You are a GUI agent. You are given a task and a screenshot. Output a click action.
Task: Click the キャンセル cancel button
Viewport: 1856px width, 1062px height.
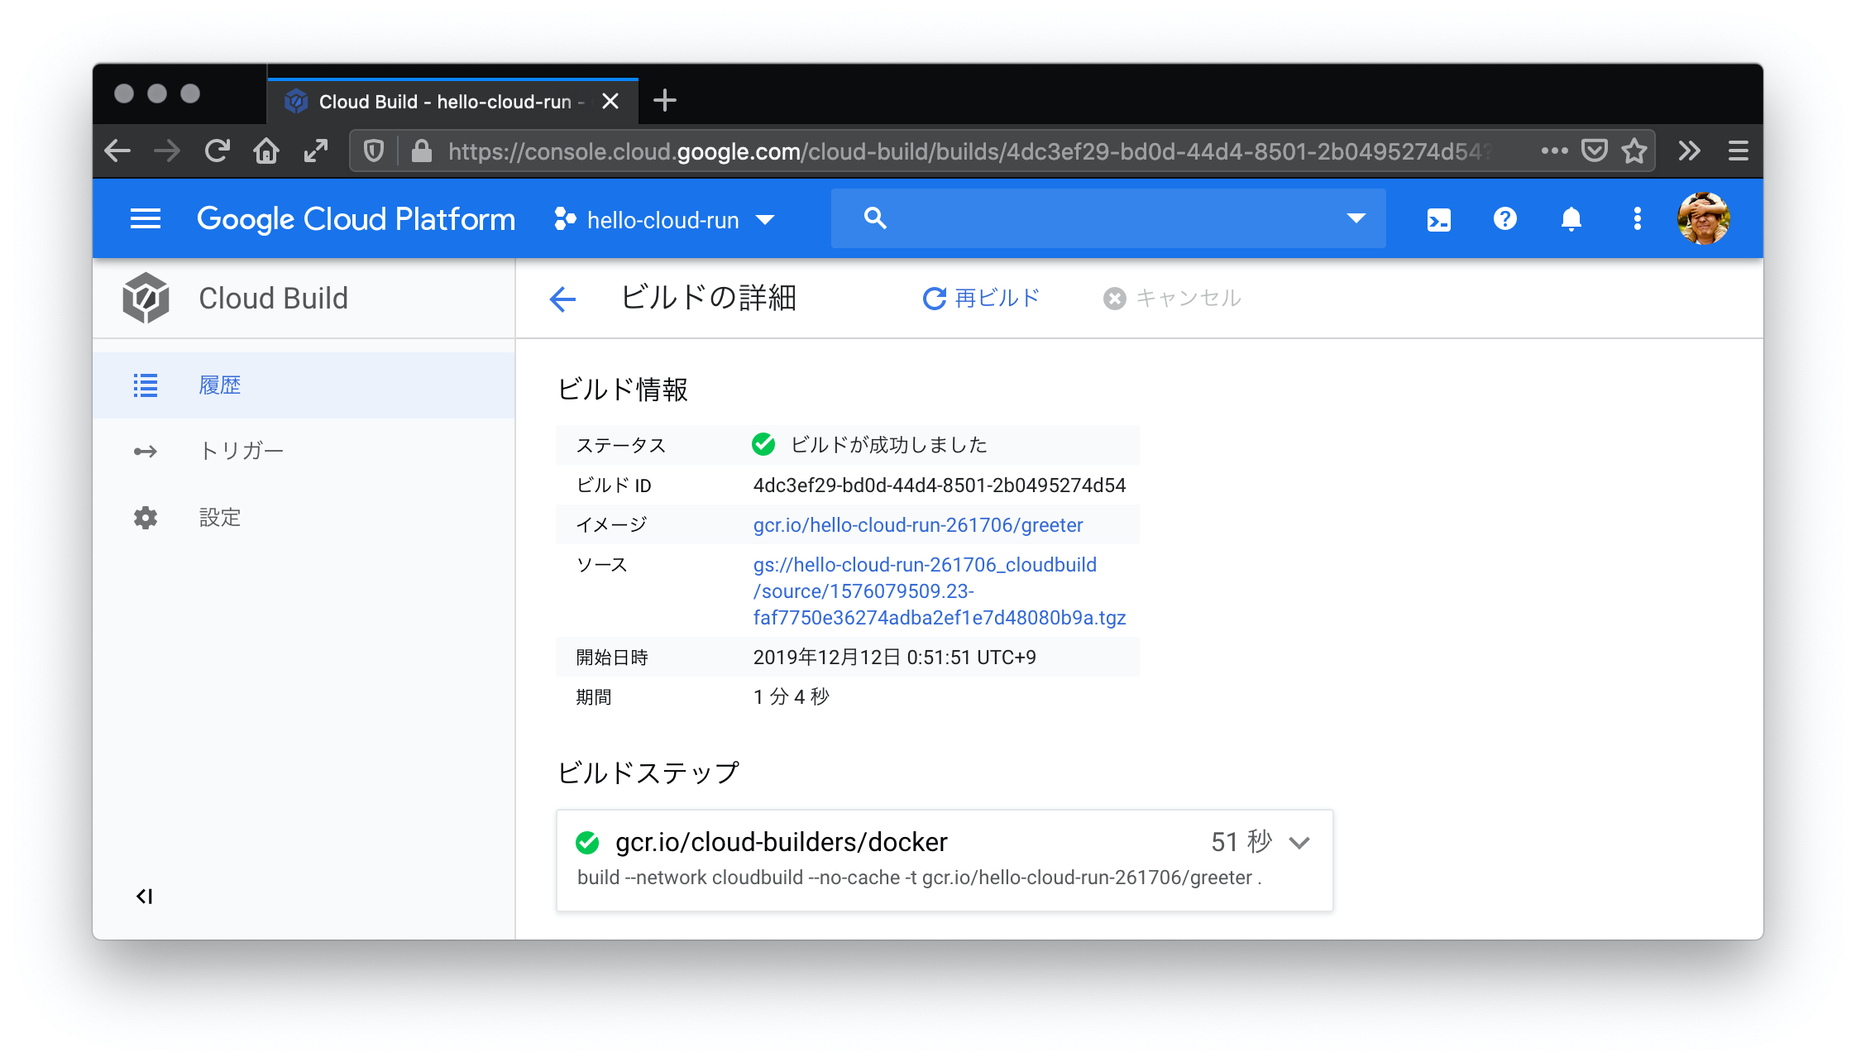click(x=1173, y=299)
